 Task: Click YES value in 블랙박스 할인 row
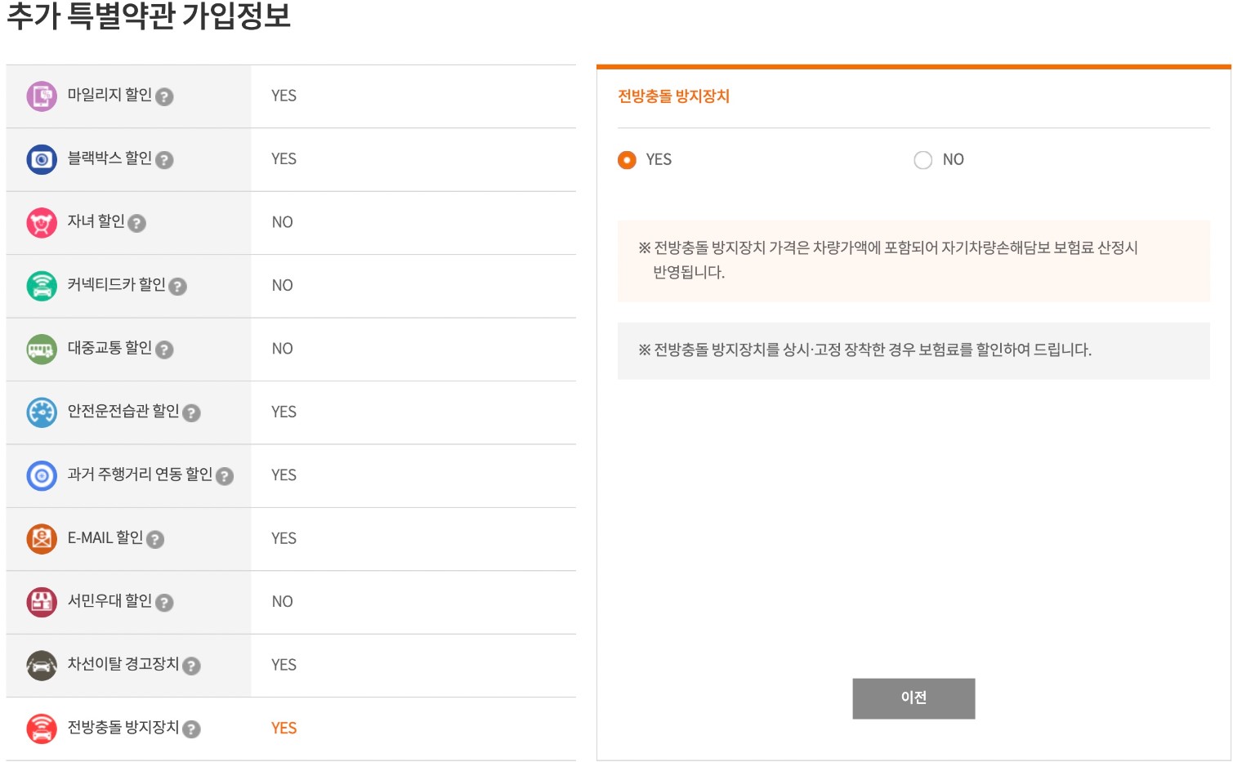284,159
